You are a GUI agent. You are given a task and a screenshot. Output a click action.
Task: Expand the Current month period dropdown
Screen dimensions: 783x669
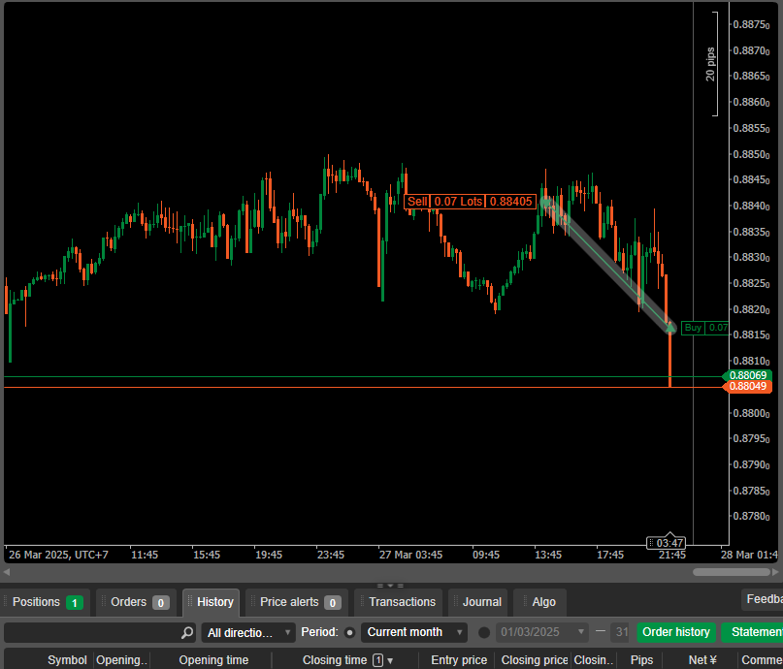click(414, 632)
